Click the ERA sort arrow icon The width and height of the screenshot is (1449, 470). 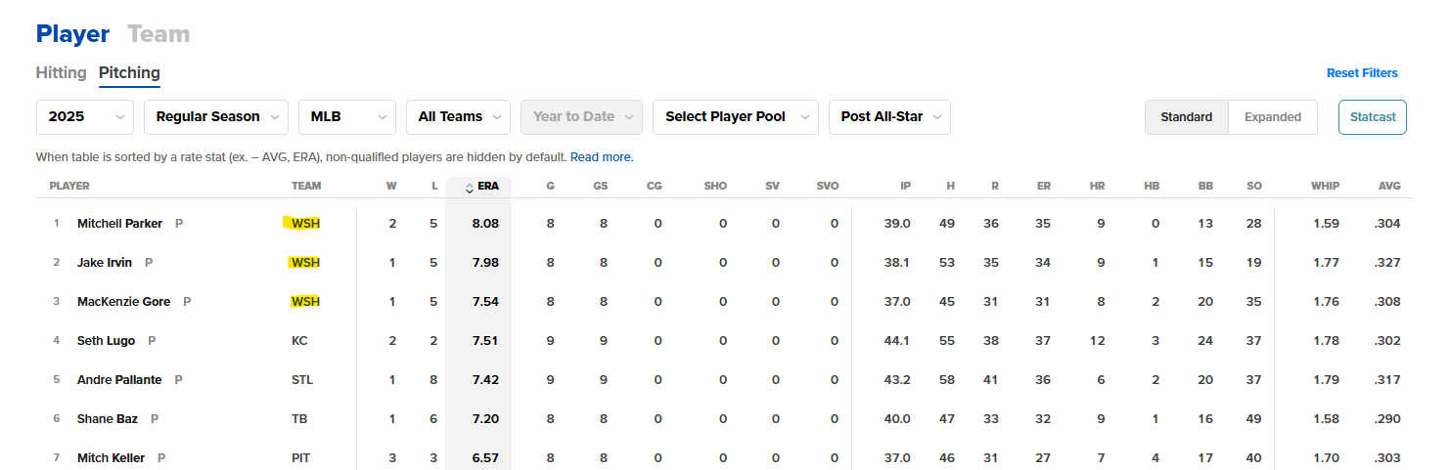coord(469,189)
